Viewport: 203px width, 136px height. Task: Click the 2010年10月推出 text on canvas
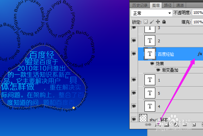pos(41,68)
